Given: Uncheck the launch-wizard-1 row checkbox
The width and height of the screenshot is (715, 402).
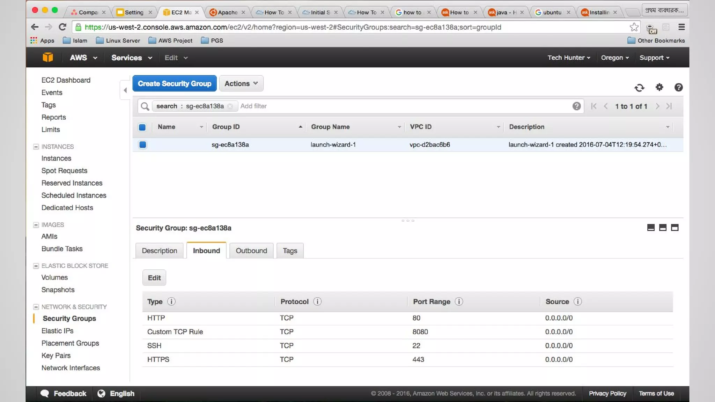Looking at the screenshot, I should (142, 144).
